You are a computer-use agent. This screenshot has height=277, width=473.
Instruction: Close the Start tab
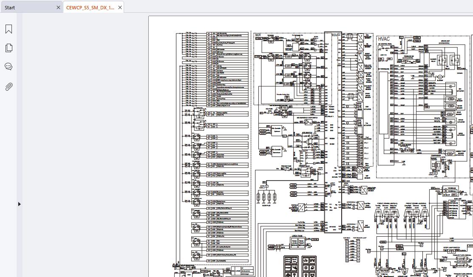click(59, 8)
